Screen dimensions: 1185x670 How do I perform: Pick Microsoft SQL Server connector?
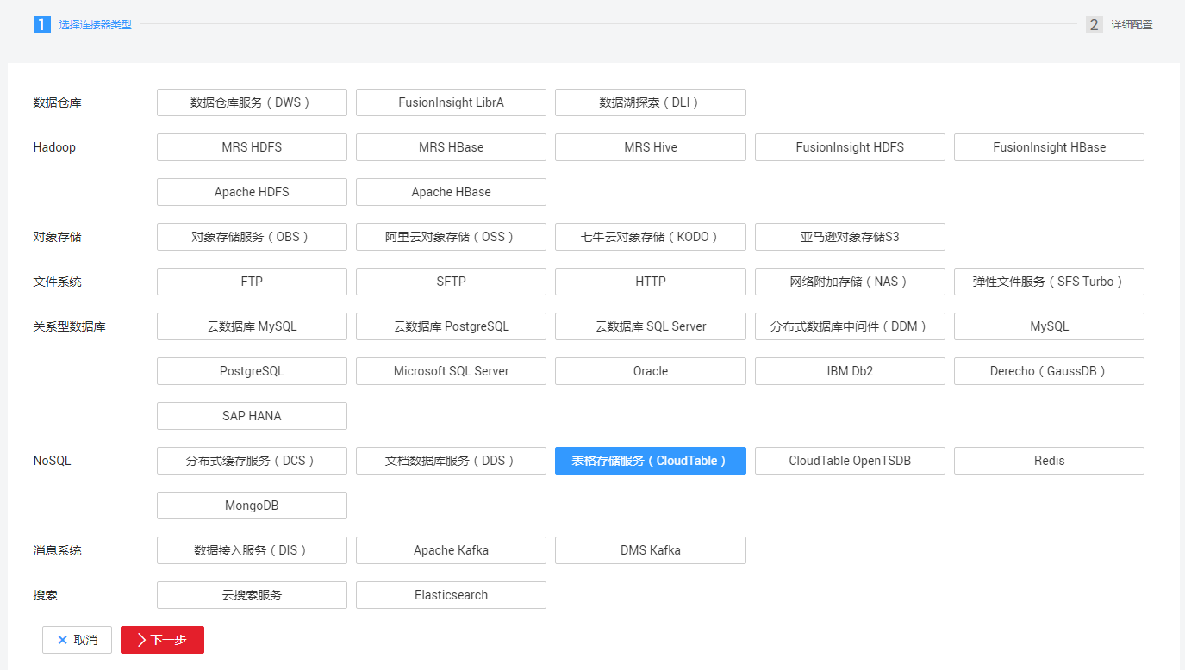451,371
